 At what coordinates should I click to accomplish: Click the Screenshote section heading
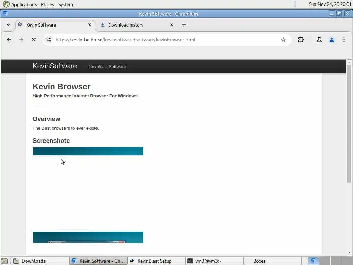click(x=51, y=141)
